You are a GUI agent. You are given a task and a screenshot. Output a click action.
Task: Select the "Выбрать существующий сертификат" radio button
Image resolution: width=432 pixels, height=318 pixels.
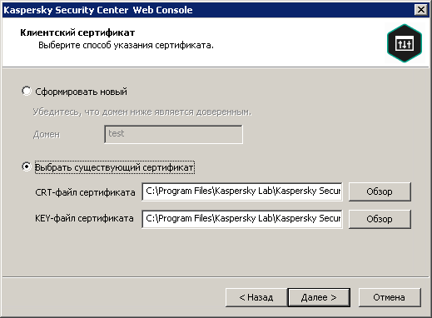(x=27, y=166)
